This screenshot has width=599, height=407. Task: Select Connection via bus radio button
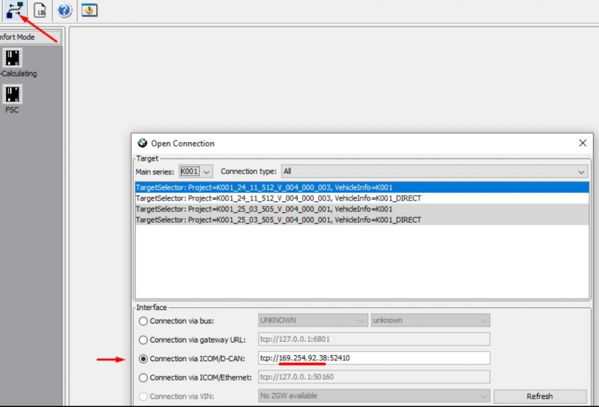[x=143, y=321]
